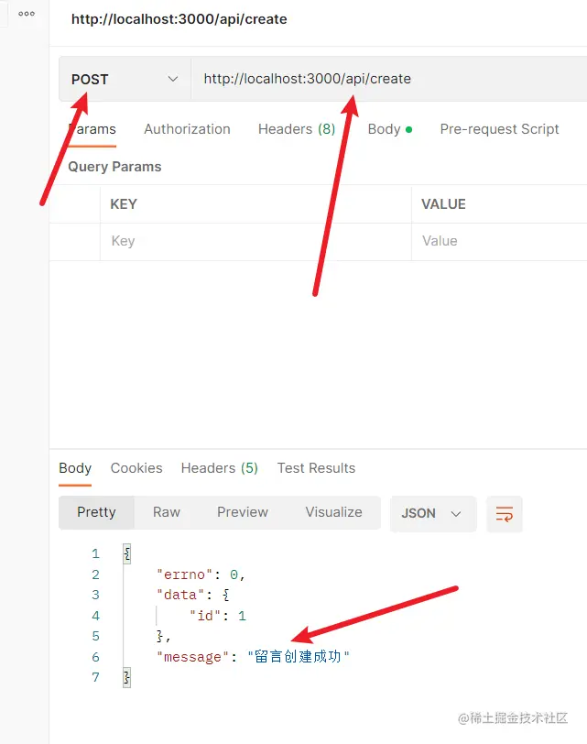Expand the JSON format dropdown
587x744 pixels.
(x=433, y=513)
